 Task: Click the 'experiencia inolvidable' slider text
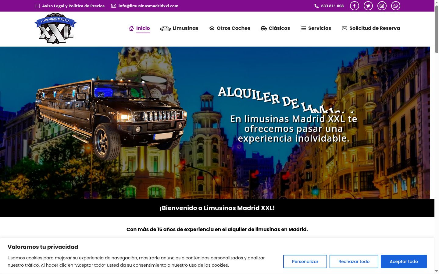point(293,138)
